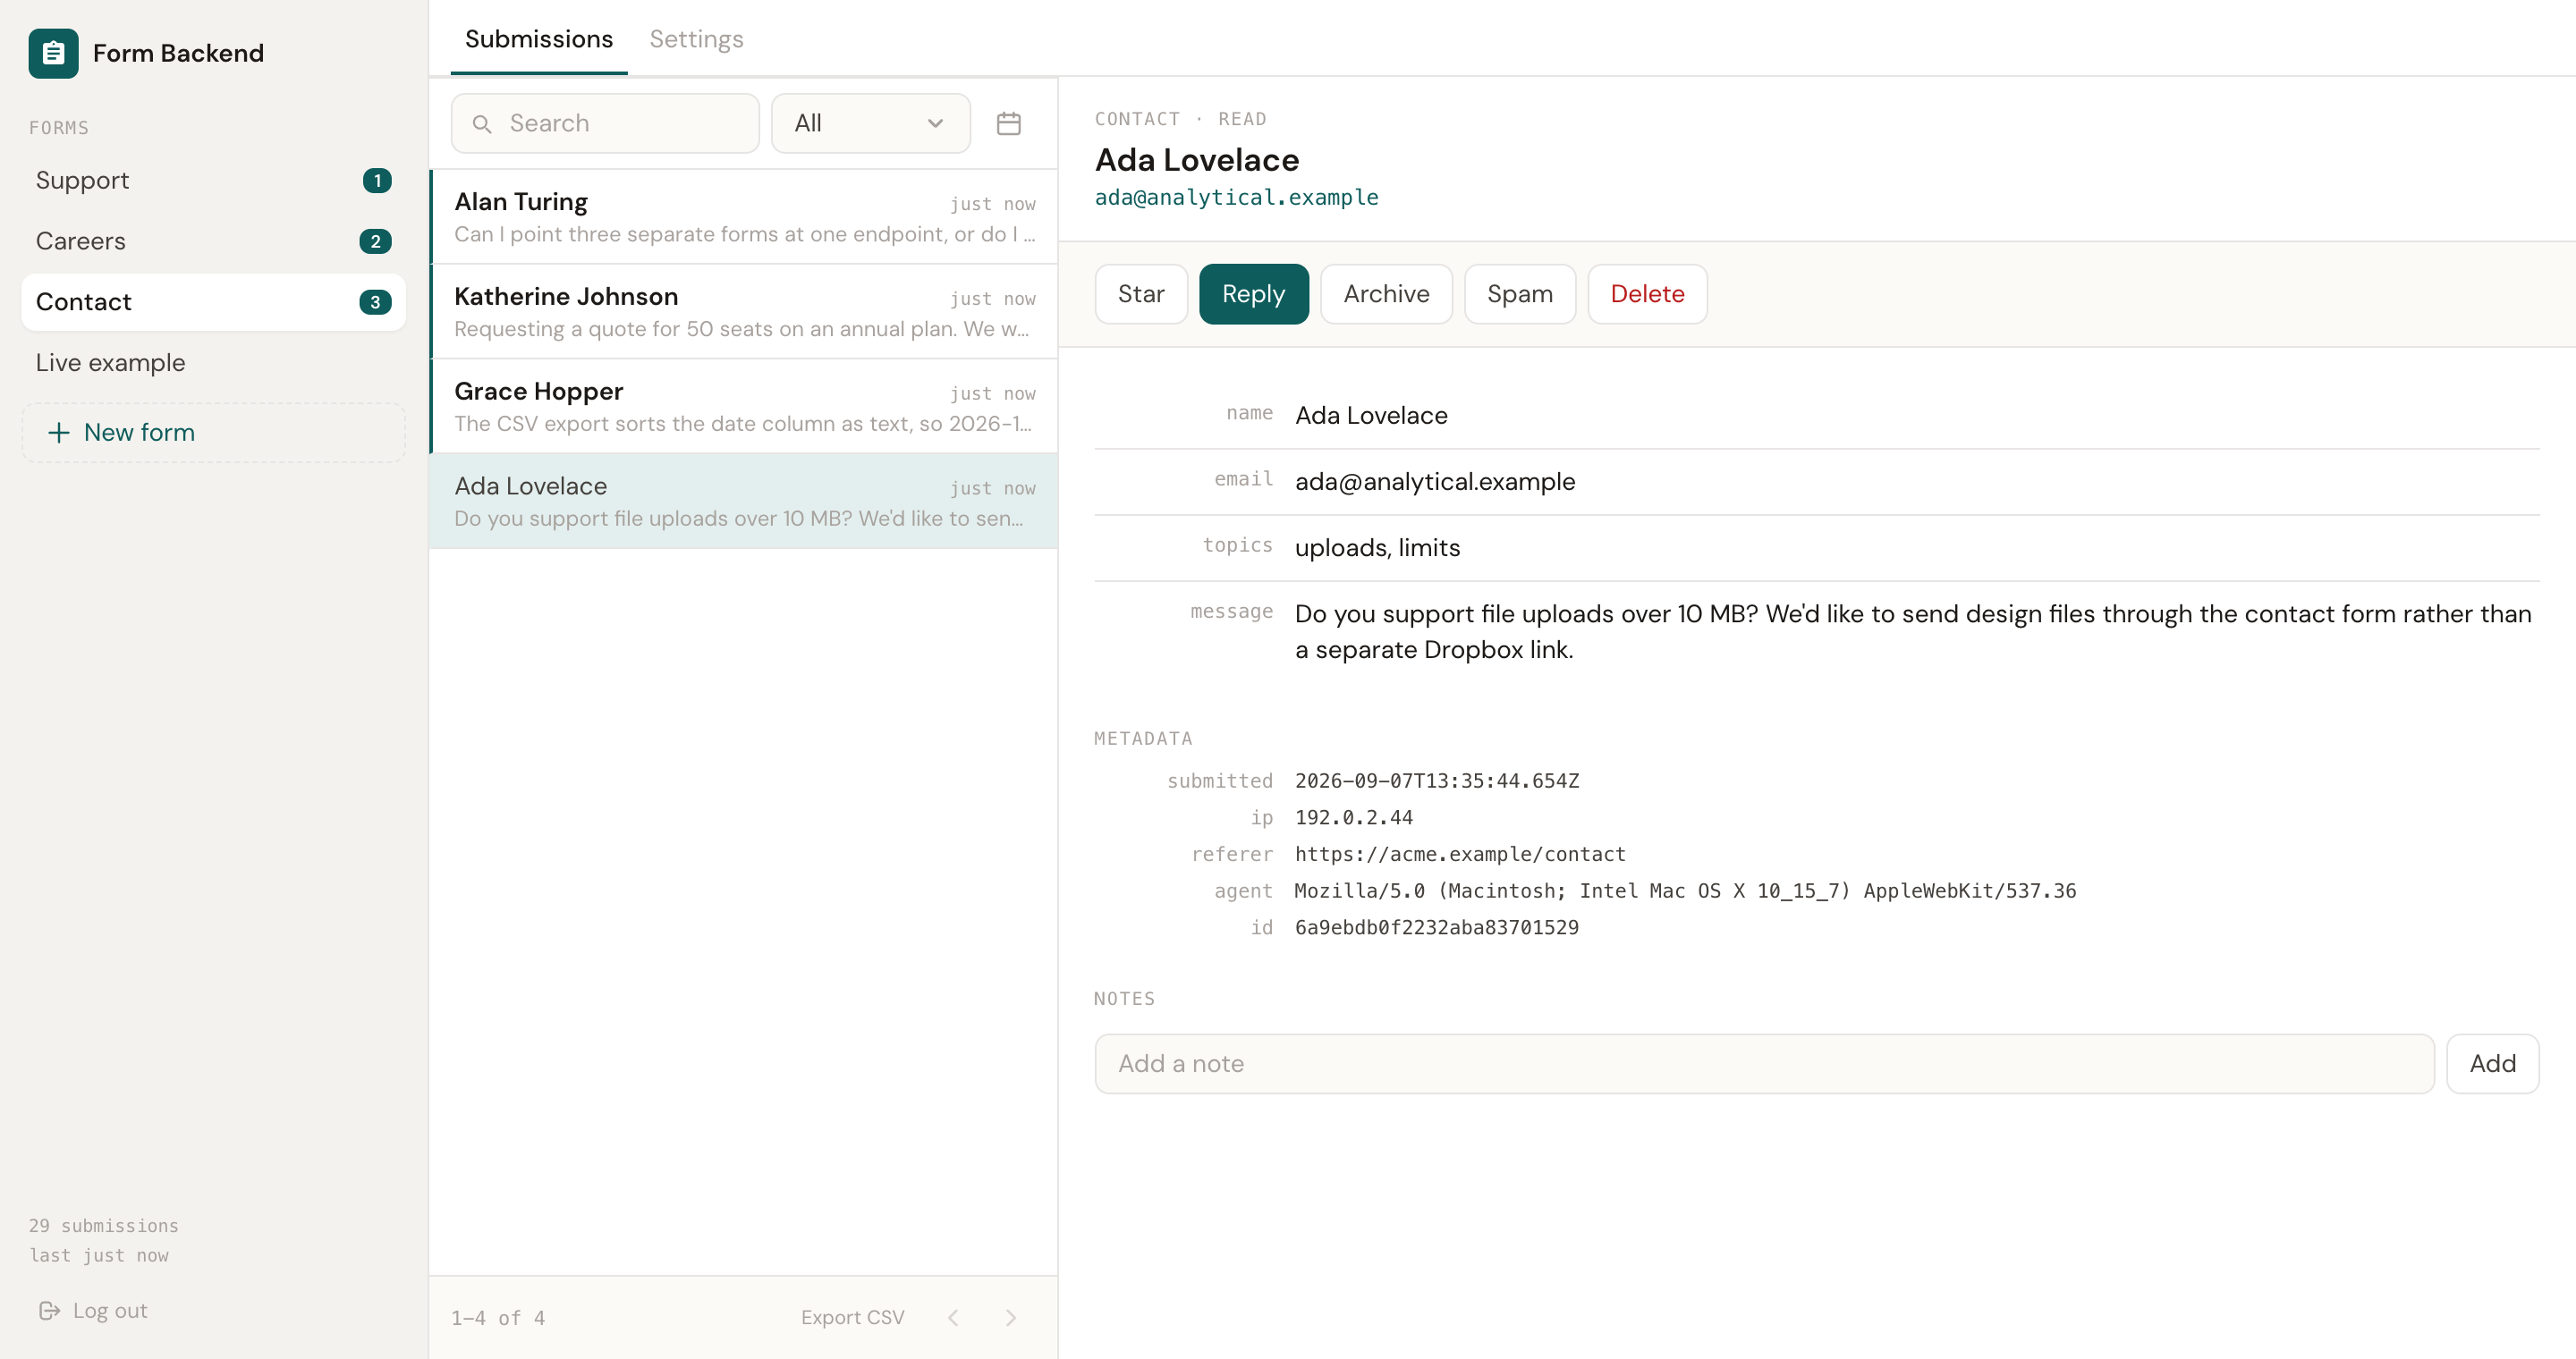2576x1359 pixels.
Task: Open the calendar date filter icon
Action: click(1008, 122)
